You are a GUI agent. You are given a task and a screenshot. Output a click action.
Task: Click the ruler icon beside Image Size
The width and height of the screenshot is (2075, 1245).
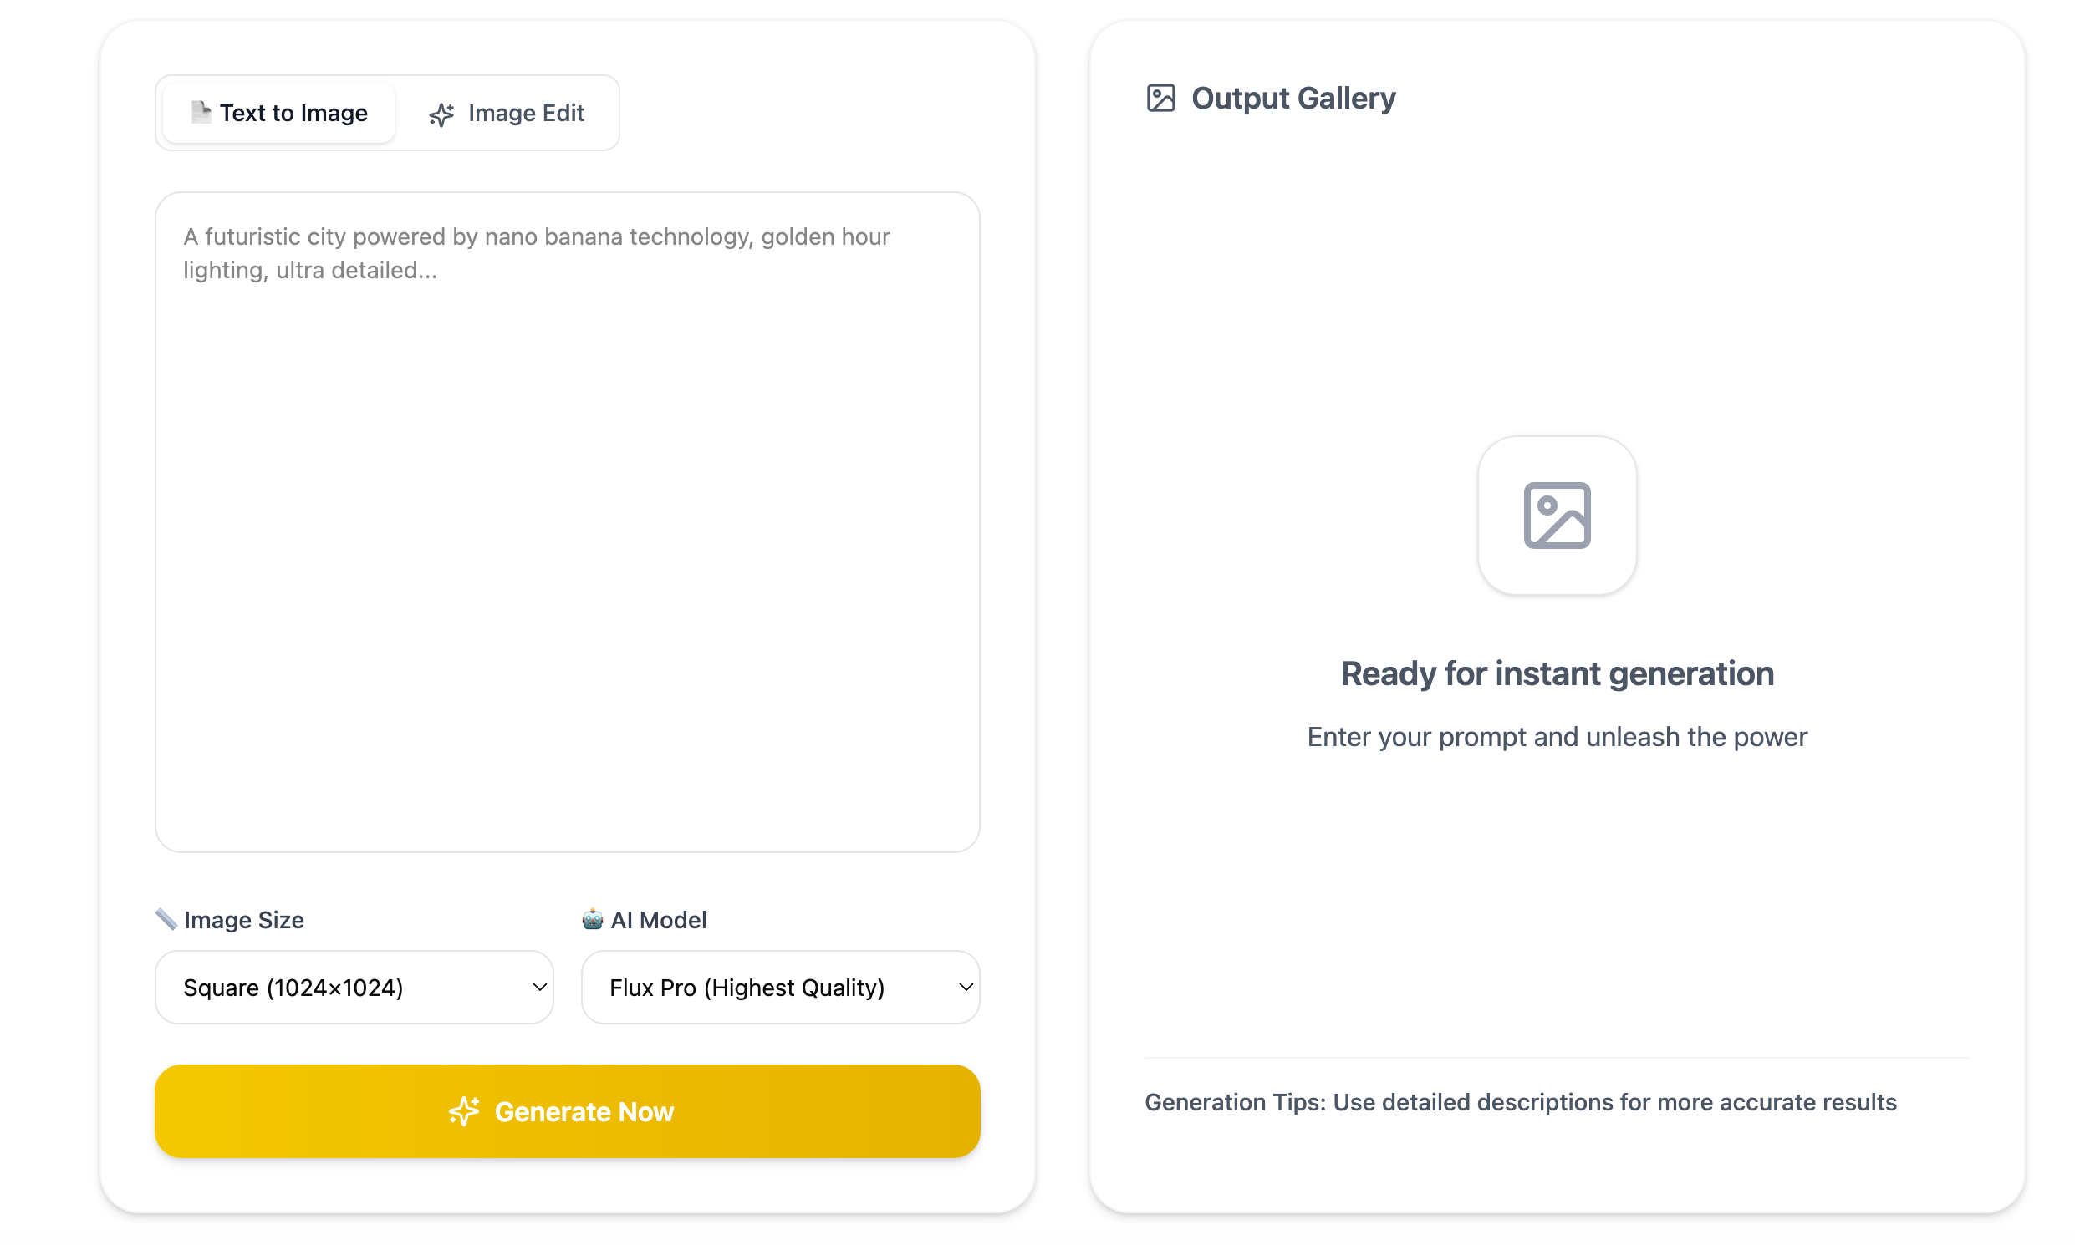(166, 918)
